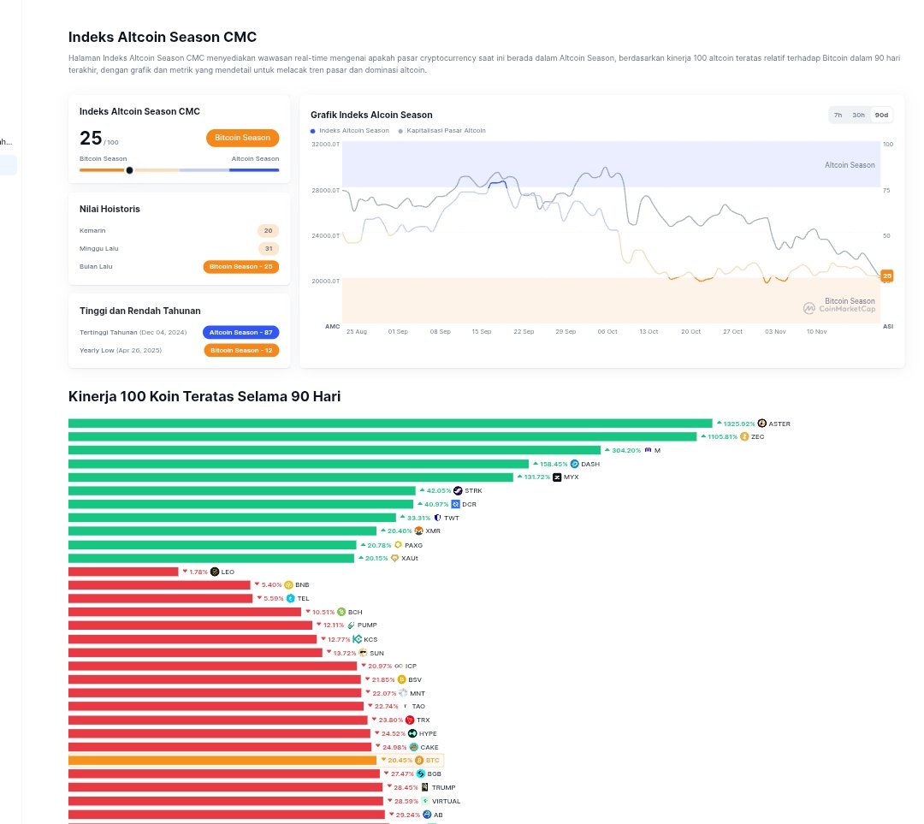
Task: Click the orange 25 marker on the chart
Action: pyautogui.click(x=887, y=276)
